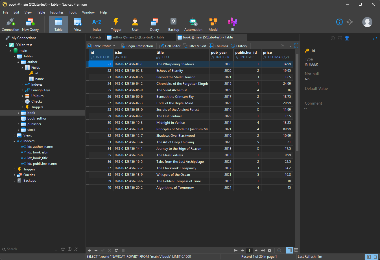Go to the next page
380x260 pixels.
[256, 250]
